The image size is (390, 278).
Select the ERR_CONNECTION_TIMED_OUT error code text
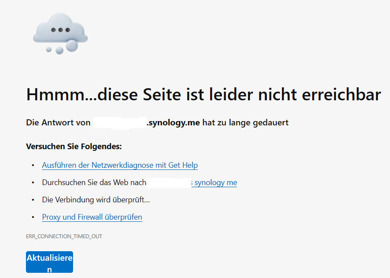[x=64, y=236]
